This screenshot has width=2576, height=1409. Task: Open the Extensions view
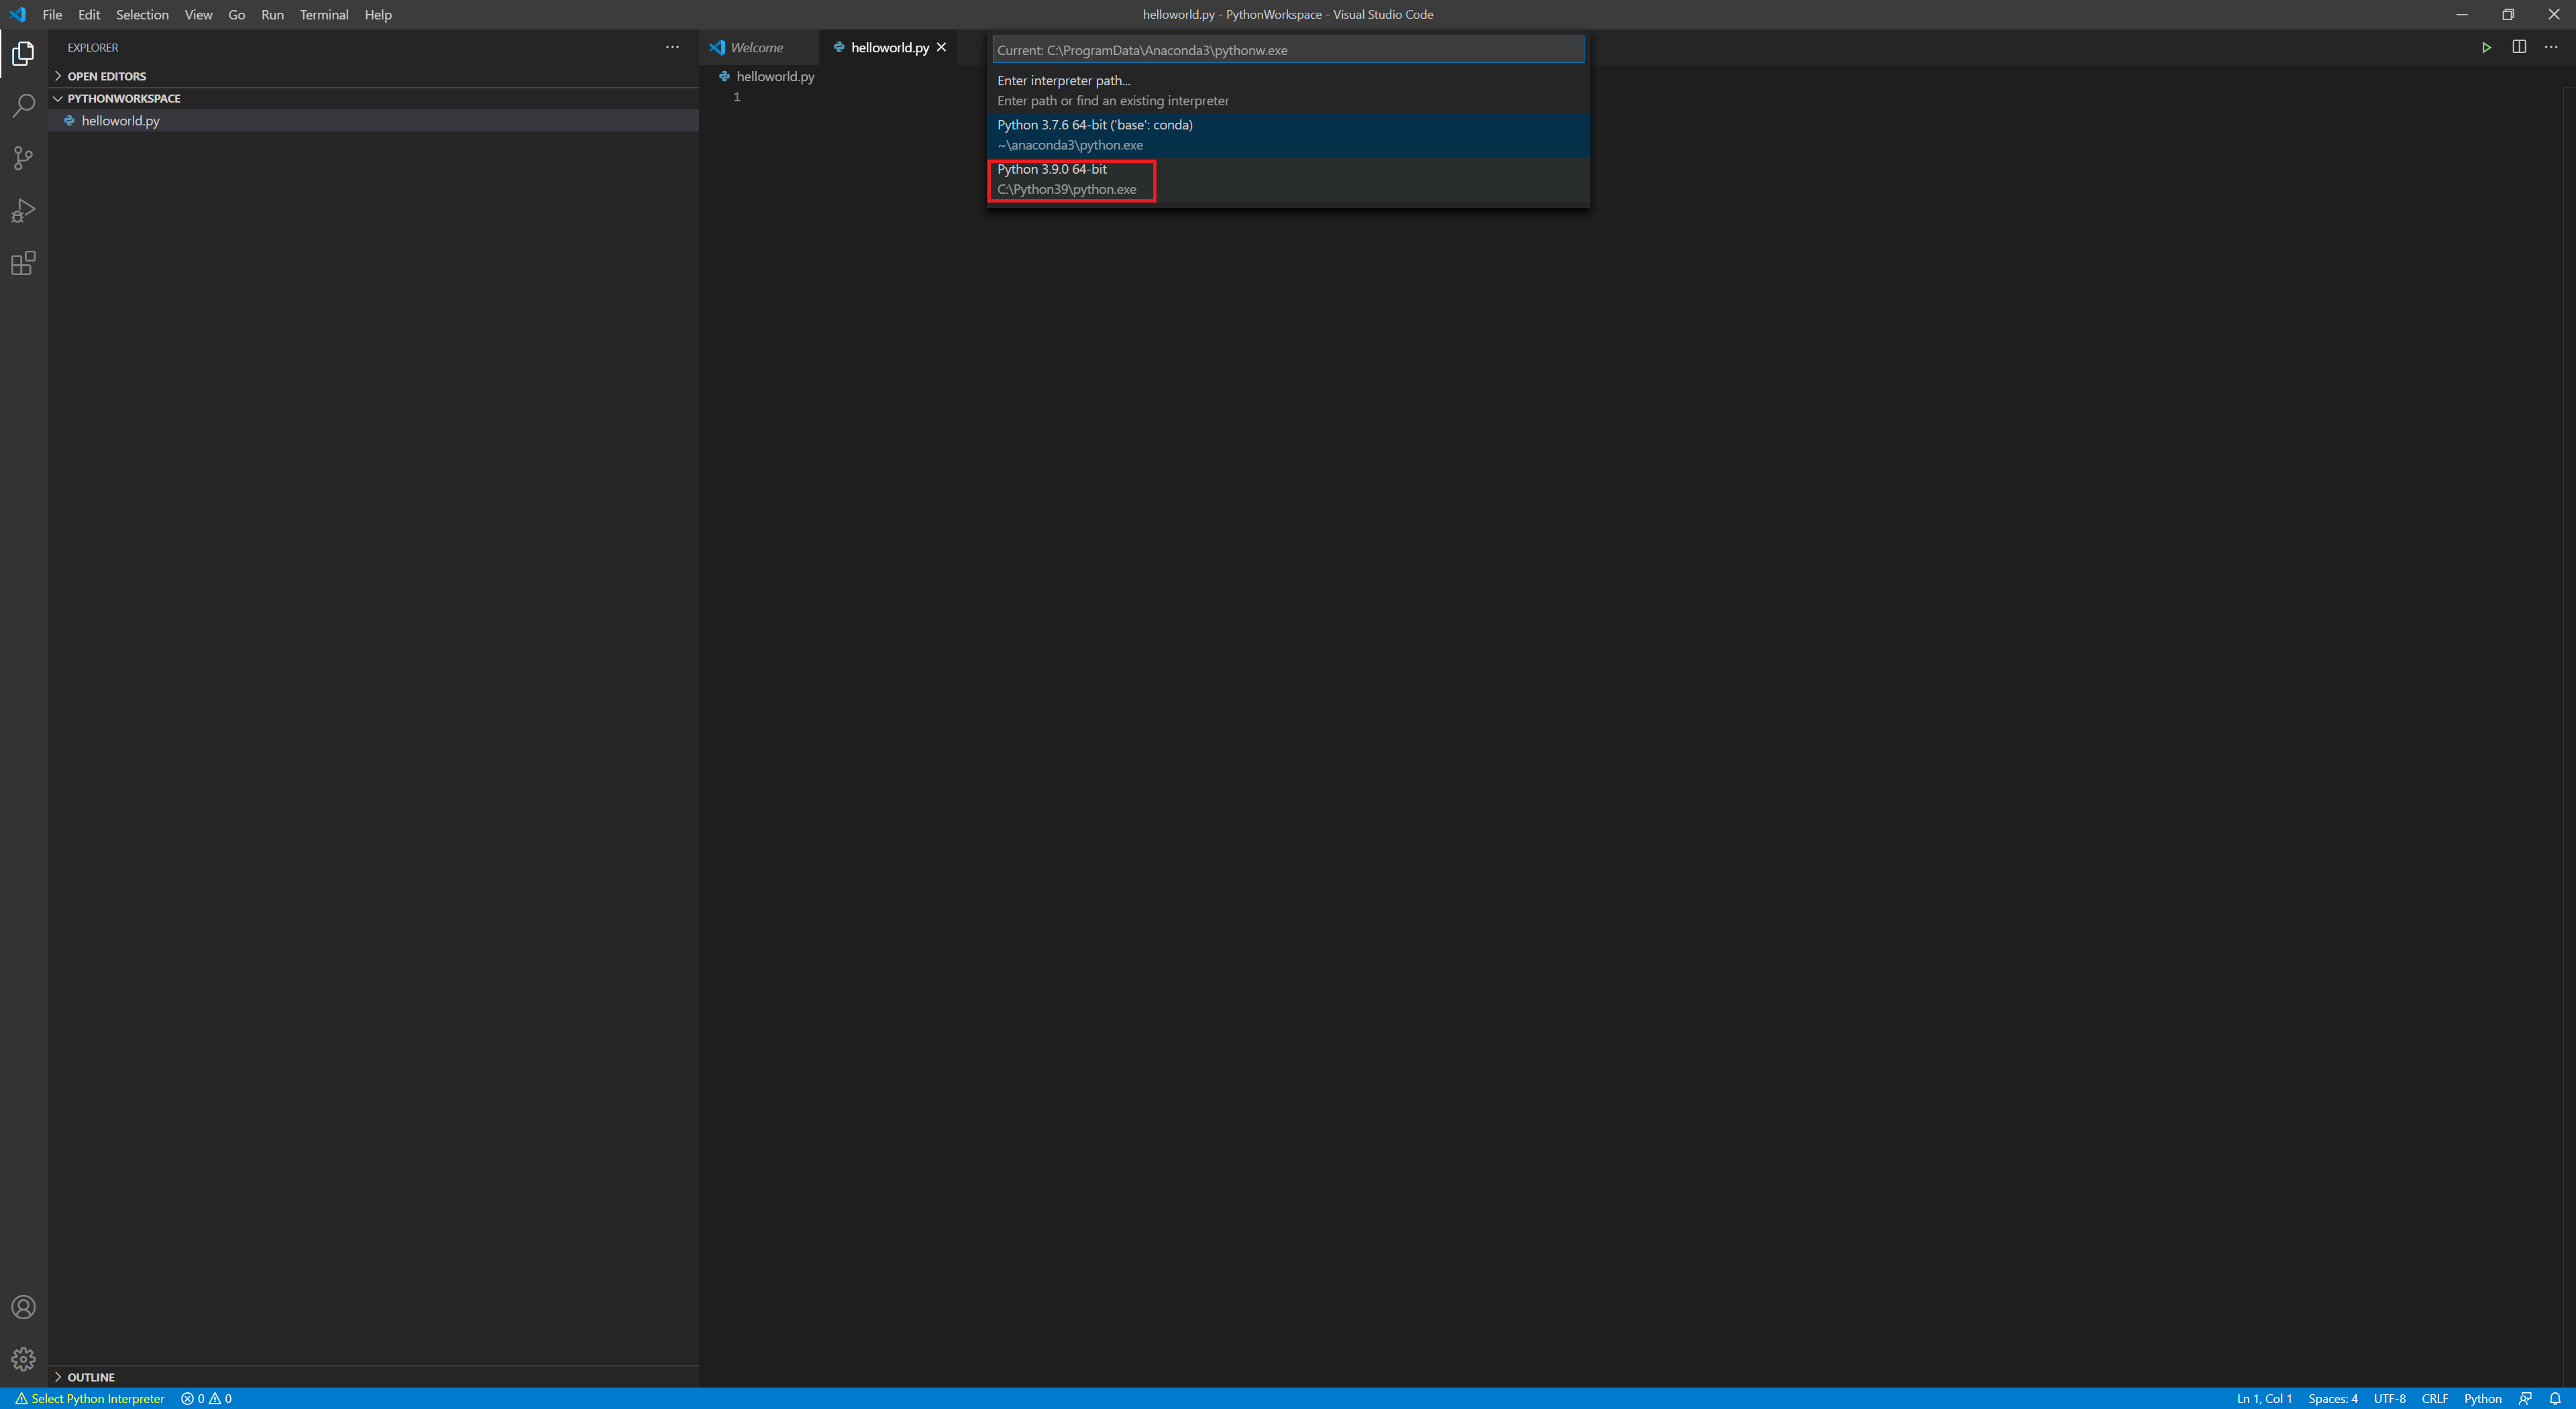coord(23,263)
